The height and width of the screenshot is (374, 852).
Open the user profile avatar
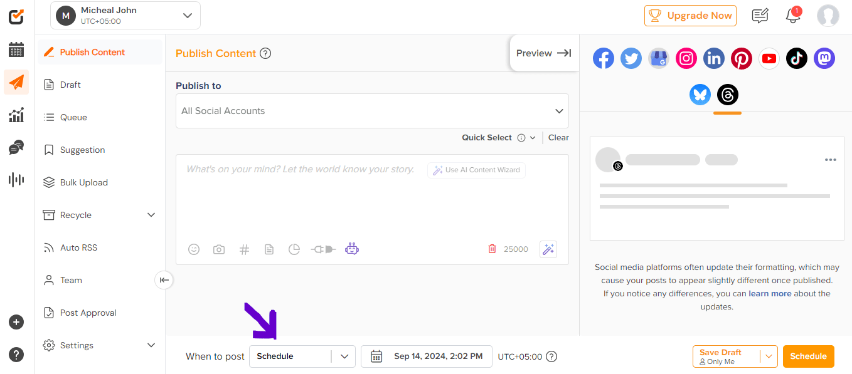tap(828, 16)
